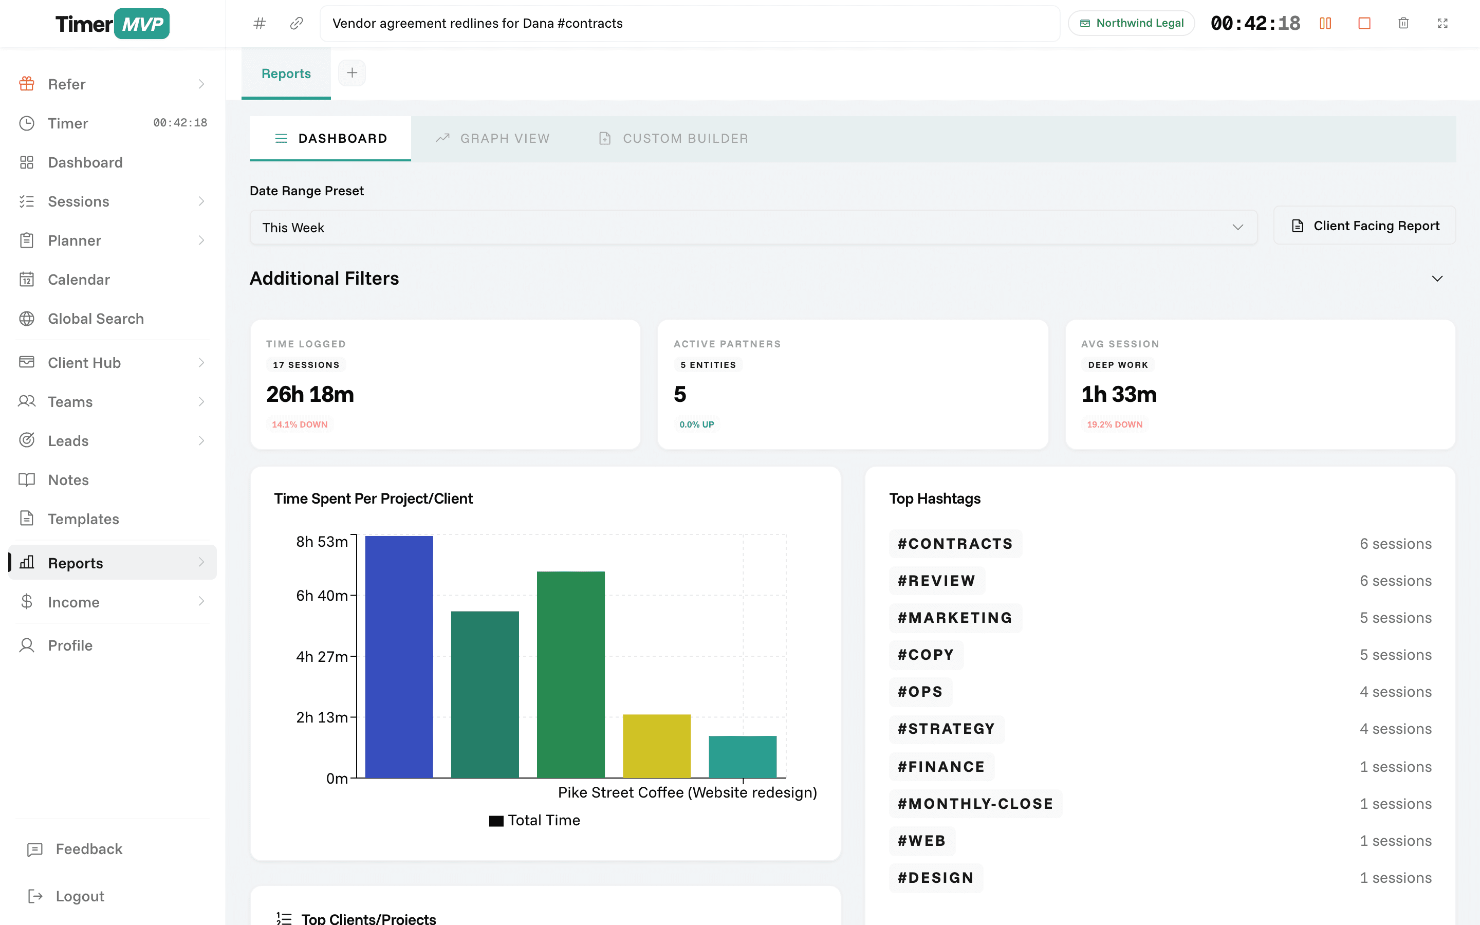Click the hashtag icon in the top bar
This screenshot has width=1480, height=925.
[x=260, y=23]
